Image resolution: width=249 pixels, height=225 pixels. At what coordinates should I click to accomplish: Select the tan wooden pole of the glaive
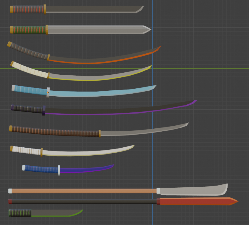point(83,191)
